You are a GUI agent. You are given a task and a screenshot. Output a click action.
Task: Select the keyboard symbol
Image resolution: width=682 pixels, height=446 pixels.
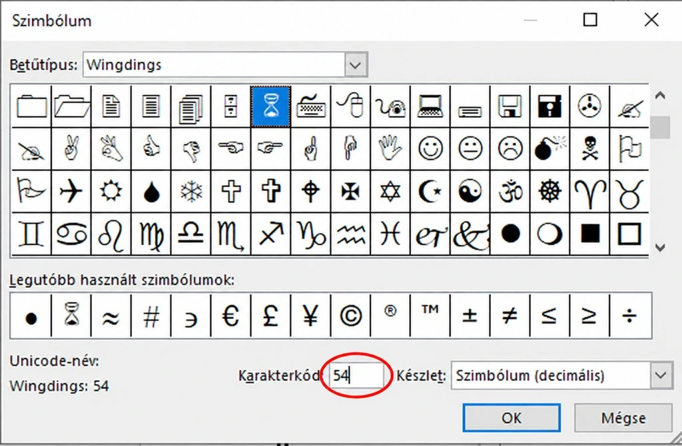tap(310, 106)
